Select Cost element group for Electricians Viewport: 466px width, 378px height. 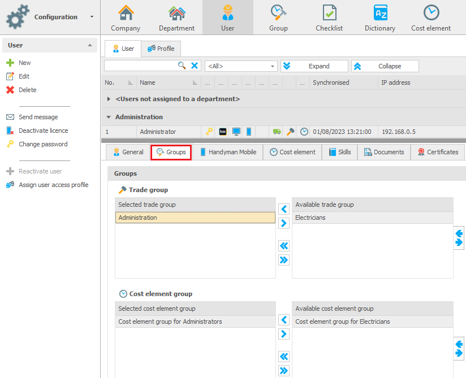(x=373, y=321)
